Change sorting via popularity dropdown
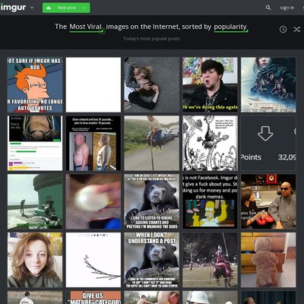 (x=230, y=27)
